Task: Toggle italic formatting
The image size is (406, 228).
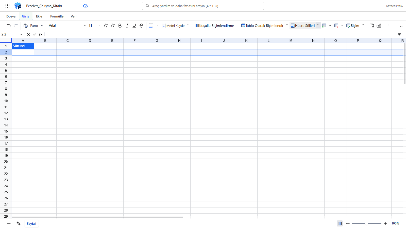Action: (x=127, y=26)
